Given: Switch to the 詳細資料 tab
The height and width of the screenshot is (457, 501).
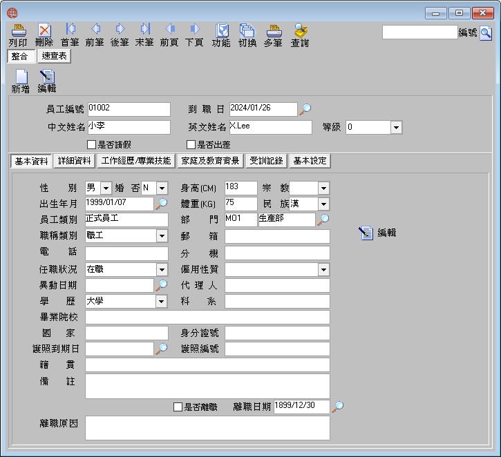Looking at the screenshot, I should [75, 161].
